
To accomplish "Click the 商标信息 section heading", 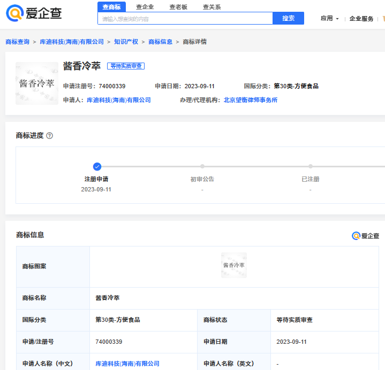I will click(30, 235).
